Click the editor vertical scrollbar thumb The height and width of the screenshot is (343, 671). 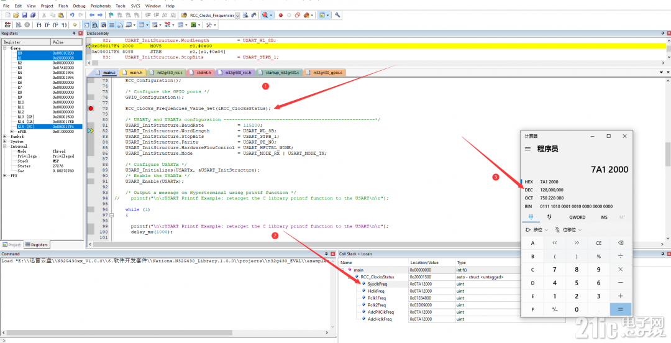coord(667,154)
